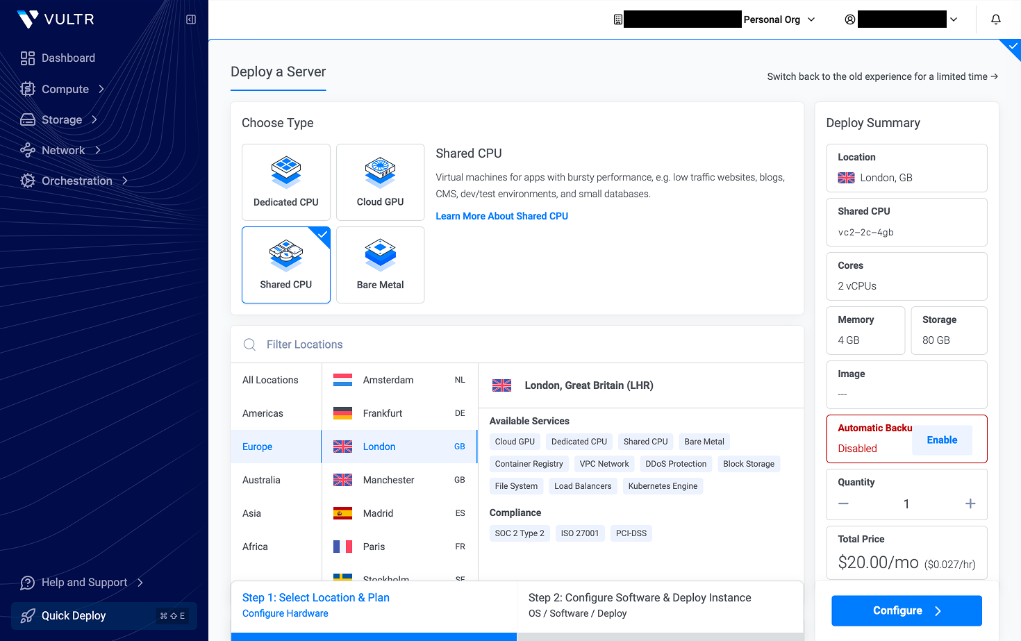Image resolution: width=1021 pixels, height=641 pixels.
Task: Select the Bare Metal type card
Action: point(380,265)
